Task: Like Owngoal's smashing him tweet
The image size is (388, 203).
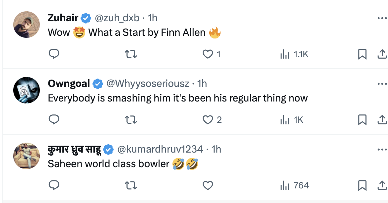Action: coord(208,120)
